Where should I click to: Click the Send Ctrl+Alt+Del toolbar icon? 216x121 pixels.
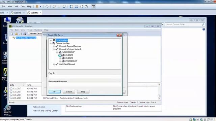click(47, 6)
